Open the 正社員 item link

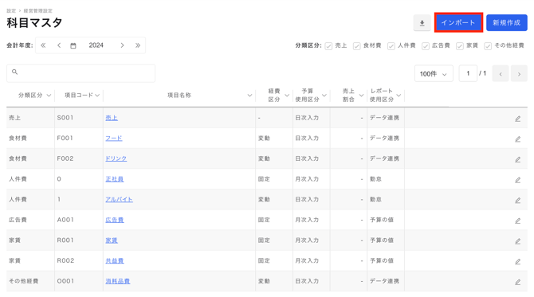[115, 179]
